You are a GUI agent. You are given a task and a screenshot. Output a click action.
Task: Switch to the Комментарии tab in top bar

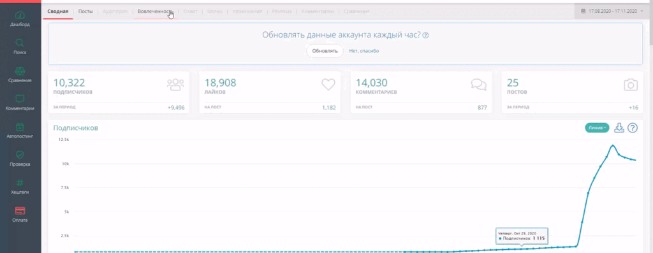point(318,11)
